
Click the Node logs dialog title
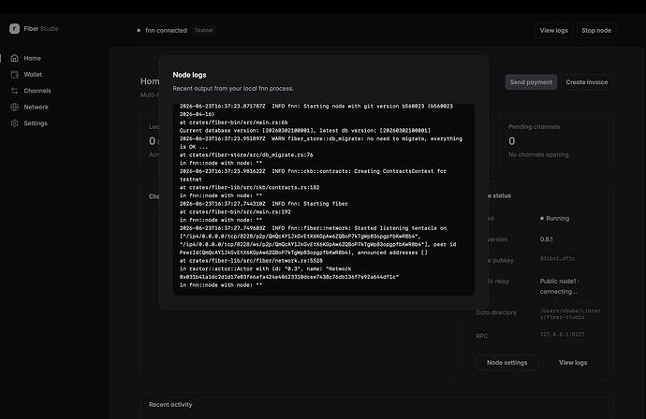[189, 75]
